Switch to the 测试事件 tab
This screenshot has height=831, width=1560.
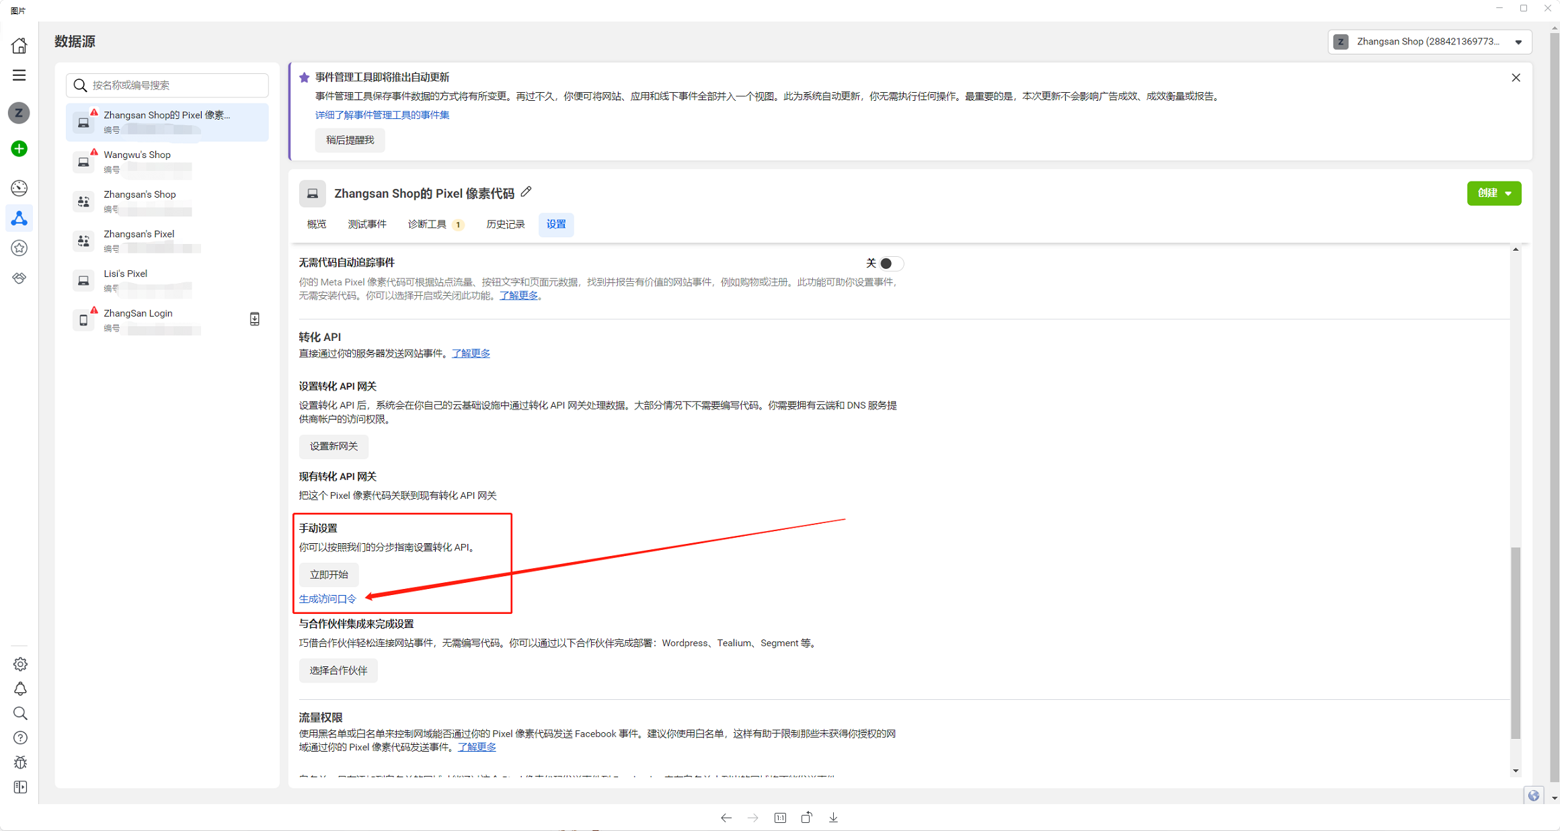click(367, 225)
